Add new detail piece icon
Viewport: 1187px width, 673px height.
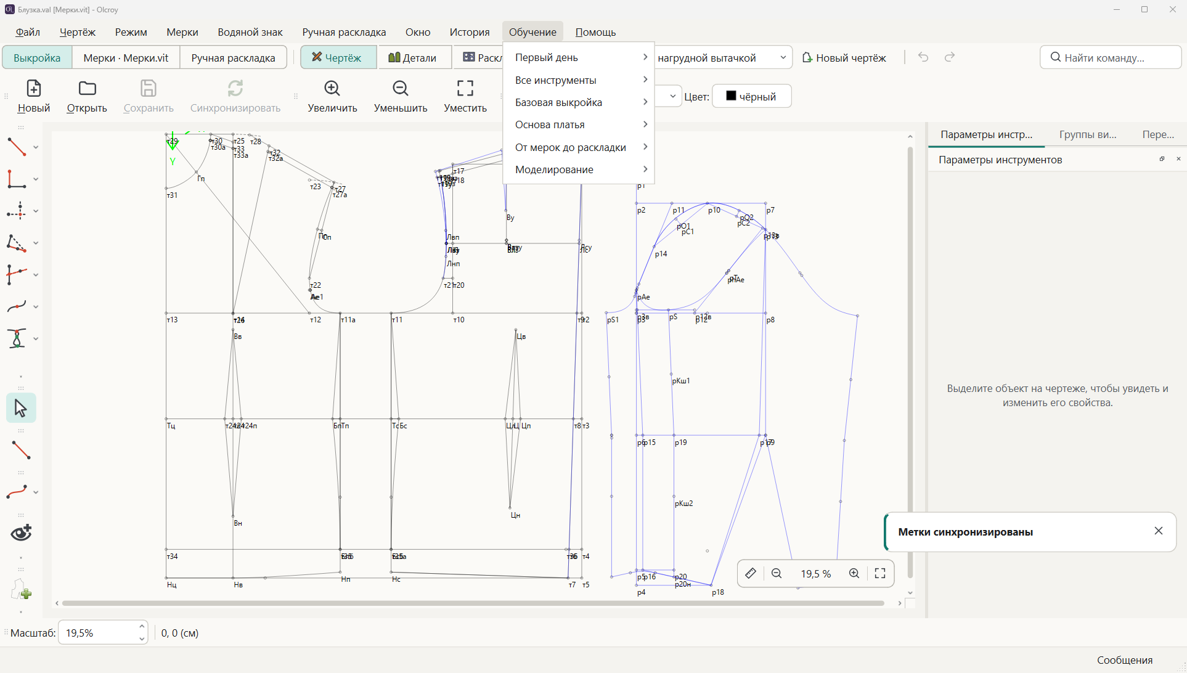22,590
